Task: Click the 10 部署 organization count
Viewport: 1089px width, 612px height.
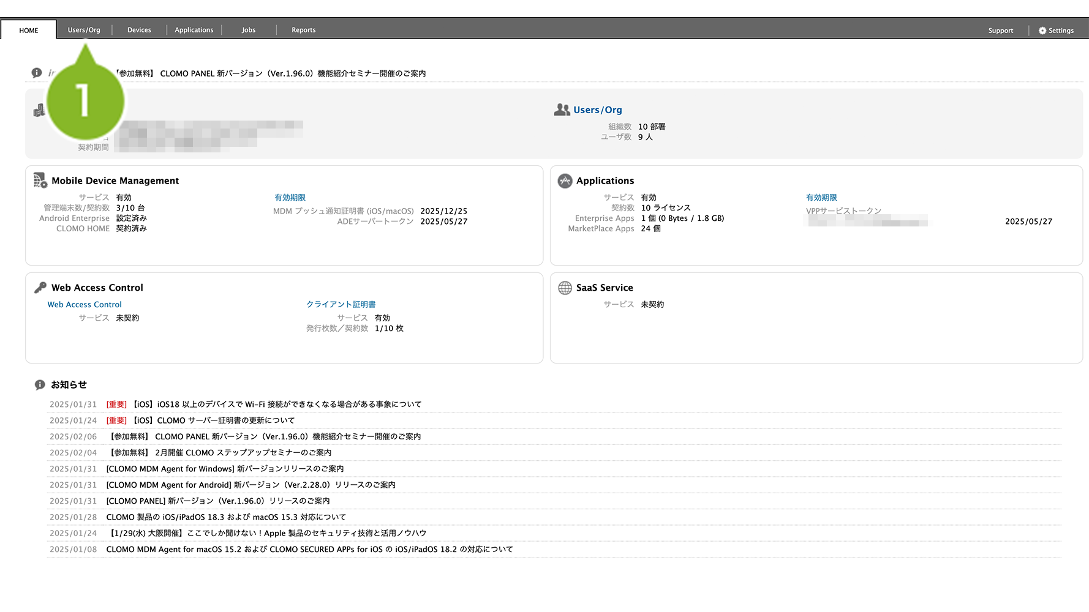Action: pyautogui.click(x=652, y=127)
